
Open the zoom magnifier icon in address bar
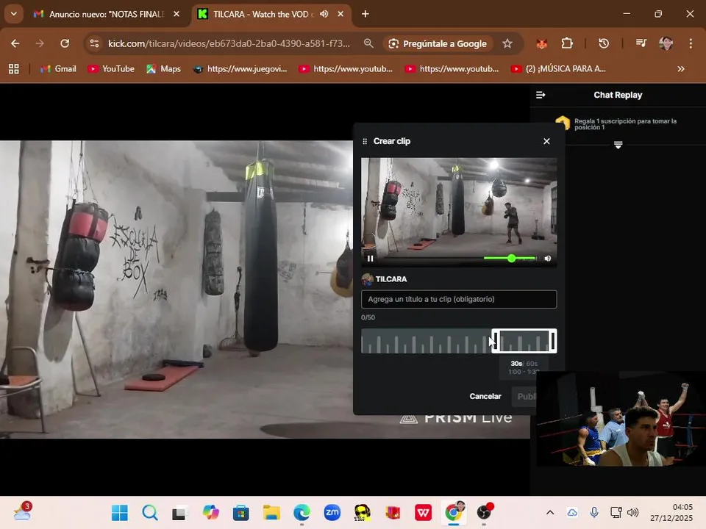click(368, 43)
